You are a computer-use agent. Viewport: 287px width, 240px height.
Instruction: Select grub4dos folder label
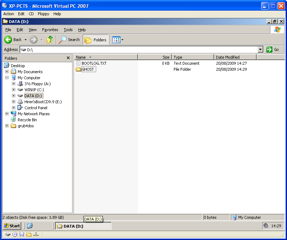[x=25, y=126]
